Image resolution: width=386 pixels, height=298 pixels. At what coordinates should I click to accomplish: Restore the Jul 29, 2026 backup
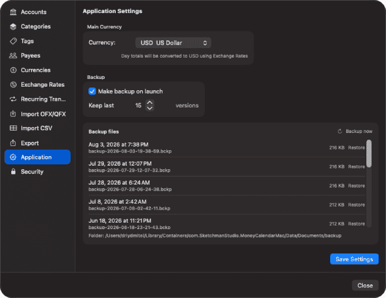tap(356, 167)
